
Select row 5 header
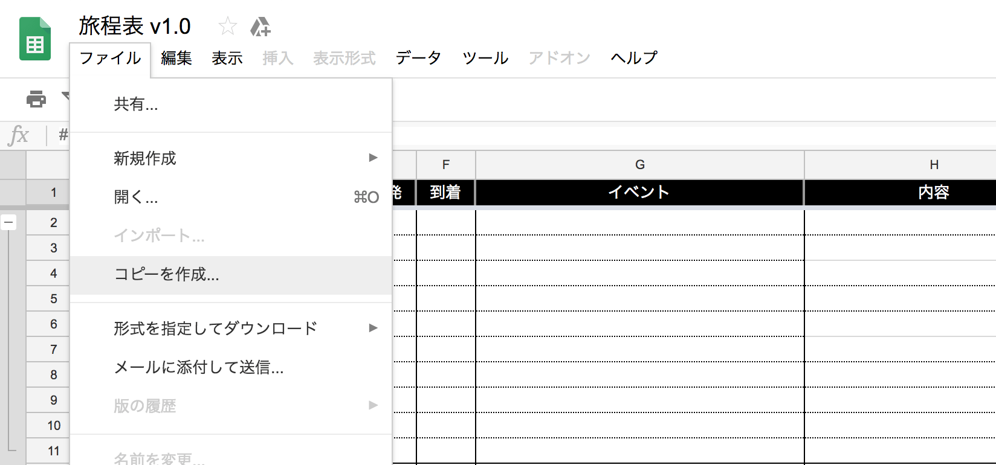(x=48, y=299)
